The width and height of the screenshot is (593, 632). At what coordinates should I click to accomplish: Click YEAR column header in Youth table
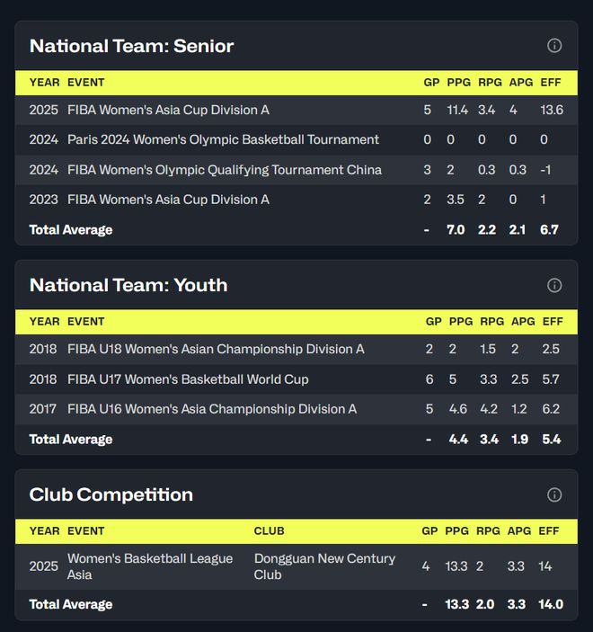point(44,322)
